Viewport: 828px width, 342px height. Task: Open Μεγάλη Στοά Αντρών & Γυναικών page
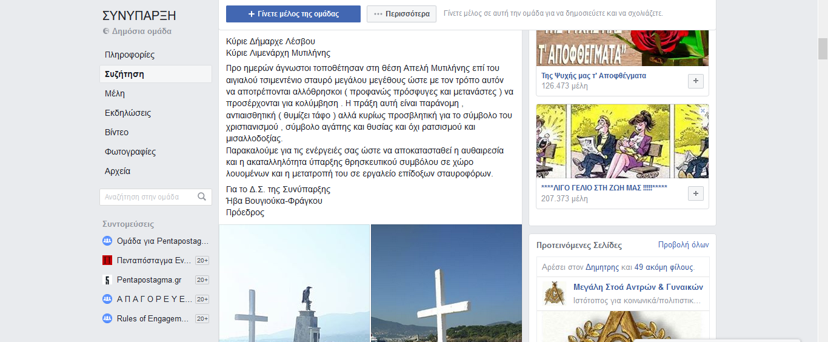[638, 287]
